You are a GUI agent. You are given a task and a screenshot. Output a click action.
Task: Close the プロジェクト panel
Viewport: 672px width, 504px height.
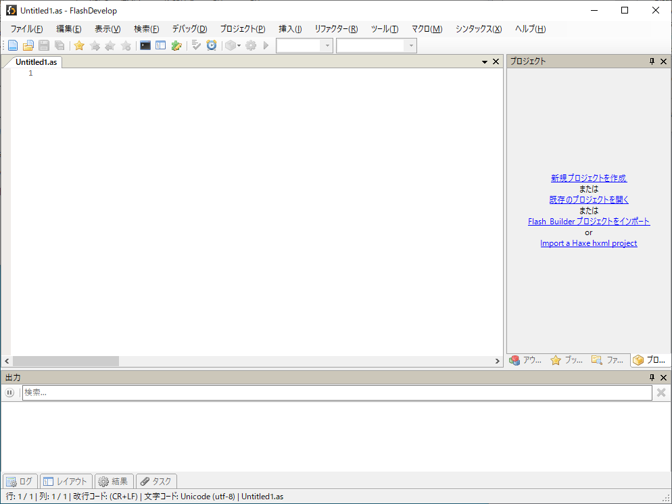[x=663, y=61]
